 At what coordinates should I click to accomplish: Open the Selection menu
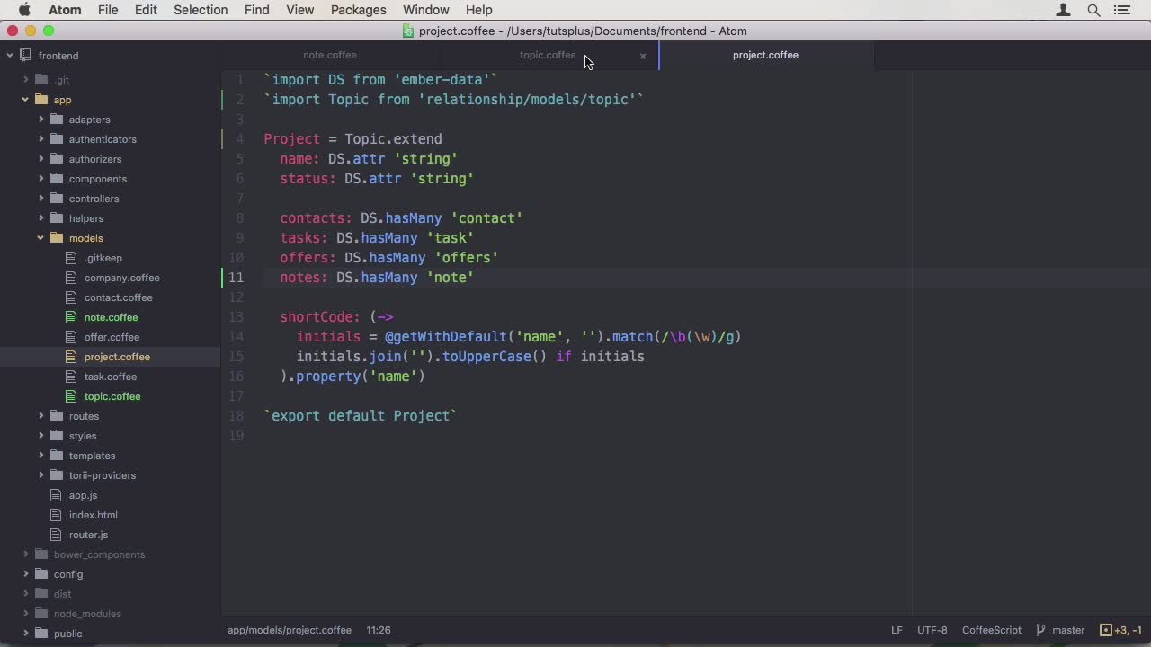coord(201,10)
